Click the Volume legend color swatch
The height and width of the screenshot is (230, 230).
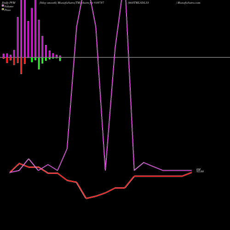tap(3, 6)
